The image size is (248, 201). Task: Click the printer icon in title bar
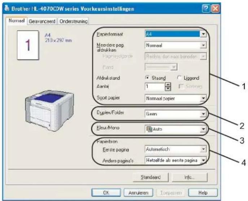click(x=6, y=8)
